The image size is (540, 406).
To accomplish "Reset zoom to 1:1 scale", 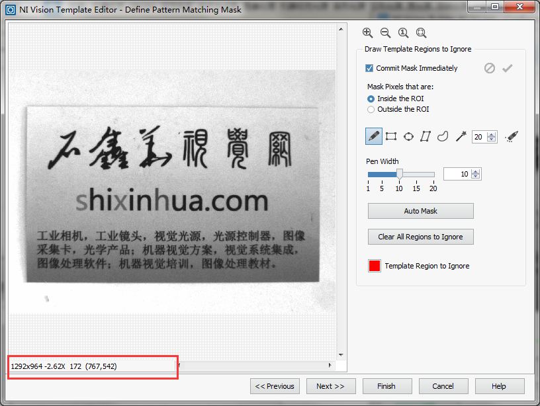I will (x=403, y=33).
